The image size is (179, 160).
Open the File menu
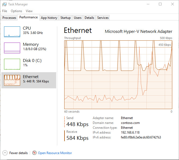pos(5,11)
